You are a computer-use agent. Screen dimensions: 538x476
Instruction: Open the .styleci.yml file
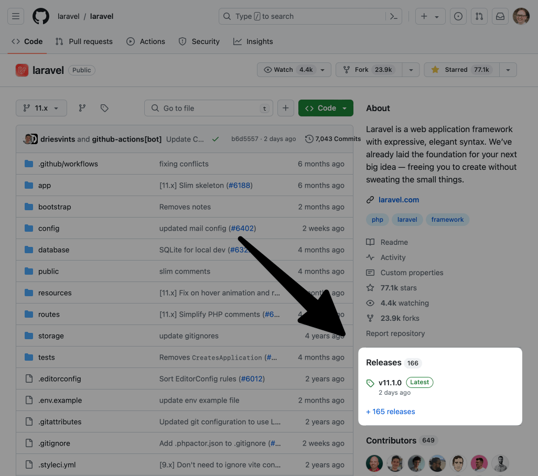pyautogui.click(x=57, y=464)
